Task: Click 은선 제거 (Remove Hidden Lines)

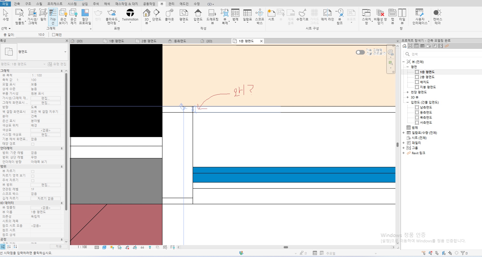Action: click(x=73, y=16)
